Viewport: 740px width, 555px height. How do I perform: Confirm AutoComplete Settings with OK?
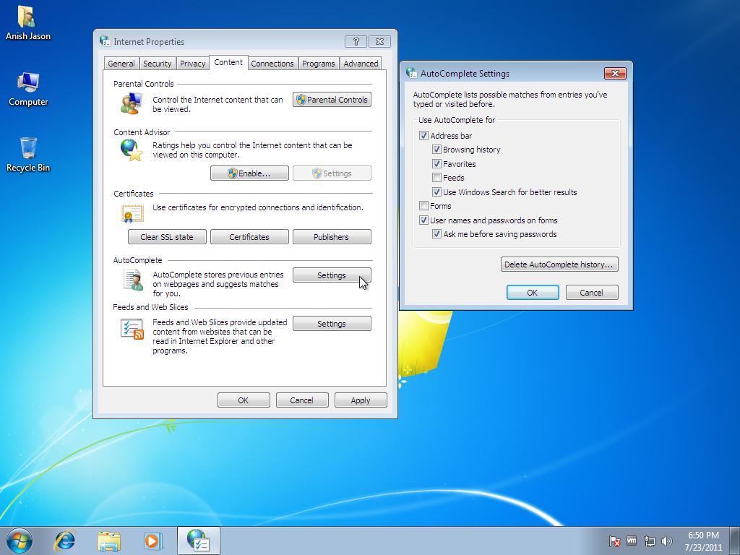533,293
